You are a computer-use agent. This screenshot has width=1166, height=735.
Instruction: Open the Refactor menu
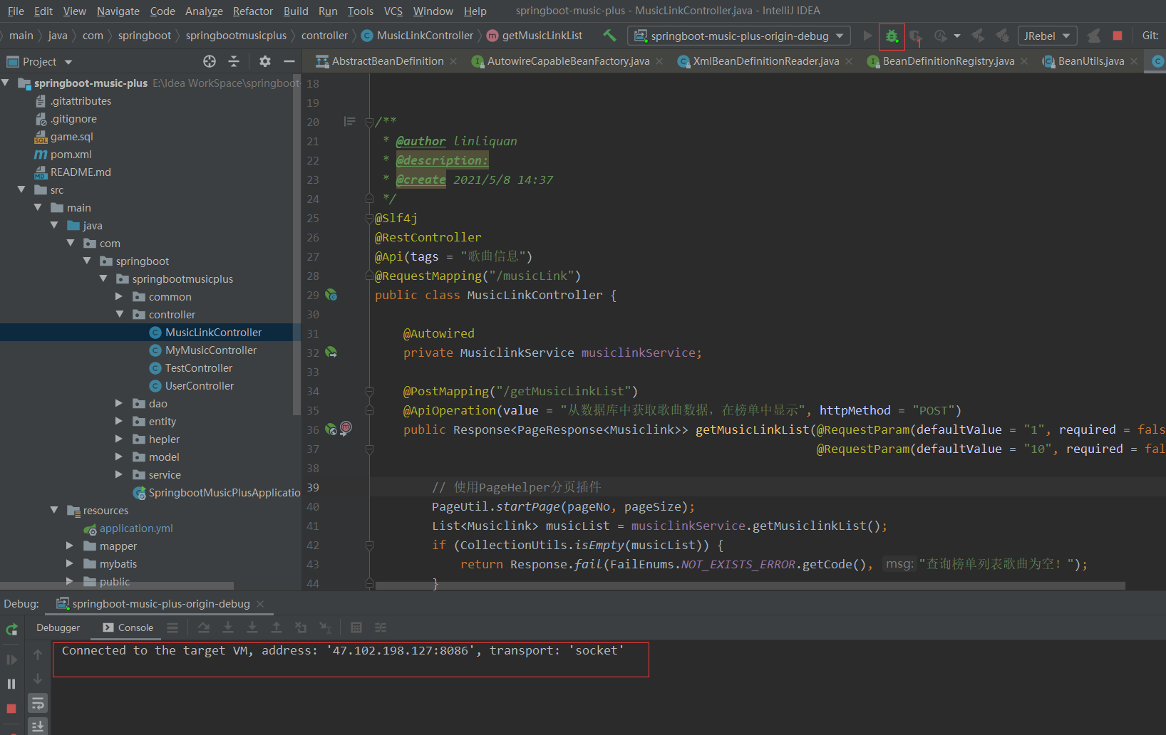(x=253, y=11)
